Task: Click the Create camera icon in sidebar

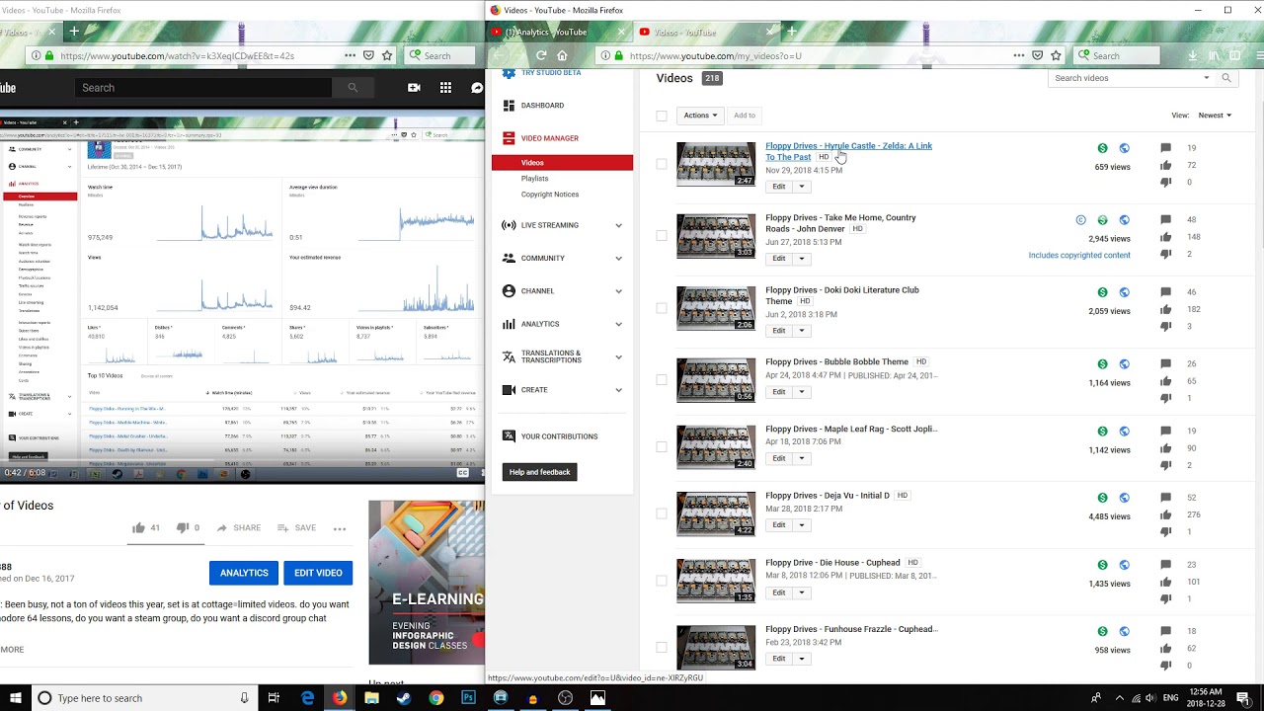Action: [509, 390]
